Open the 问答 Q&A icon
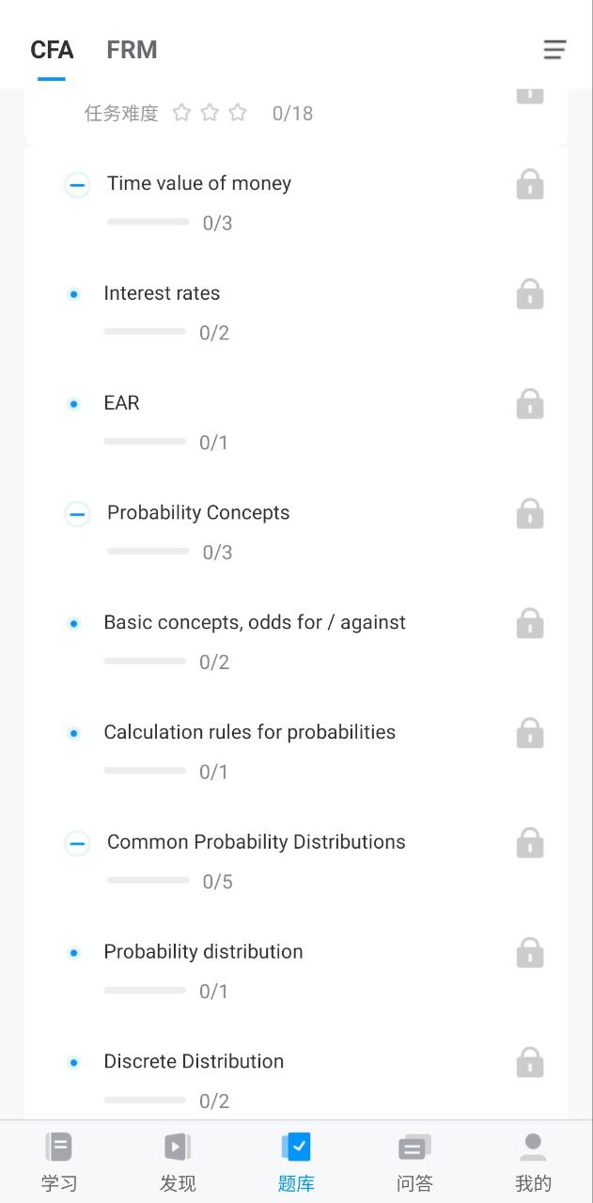 414,1148
